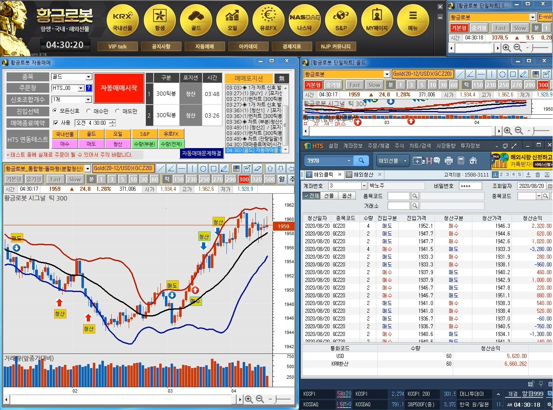Toggle 기본형 mode in main chart
Viewport: 553px width, 410px height.
click(x=13, y=179)
